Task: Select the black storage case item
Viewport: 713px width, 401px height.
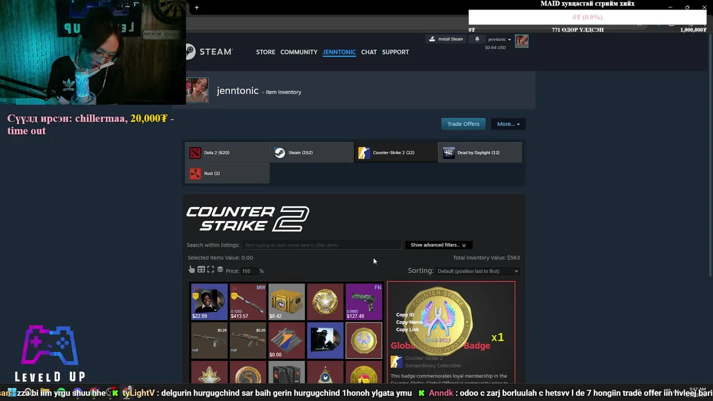Action: point(286,373)
